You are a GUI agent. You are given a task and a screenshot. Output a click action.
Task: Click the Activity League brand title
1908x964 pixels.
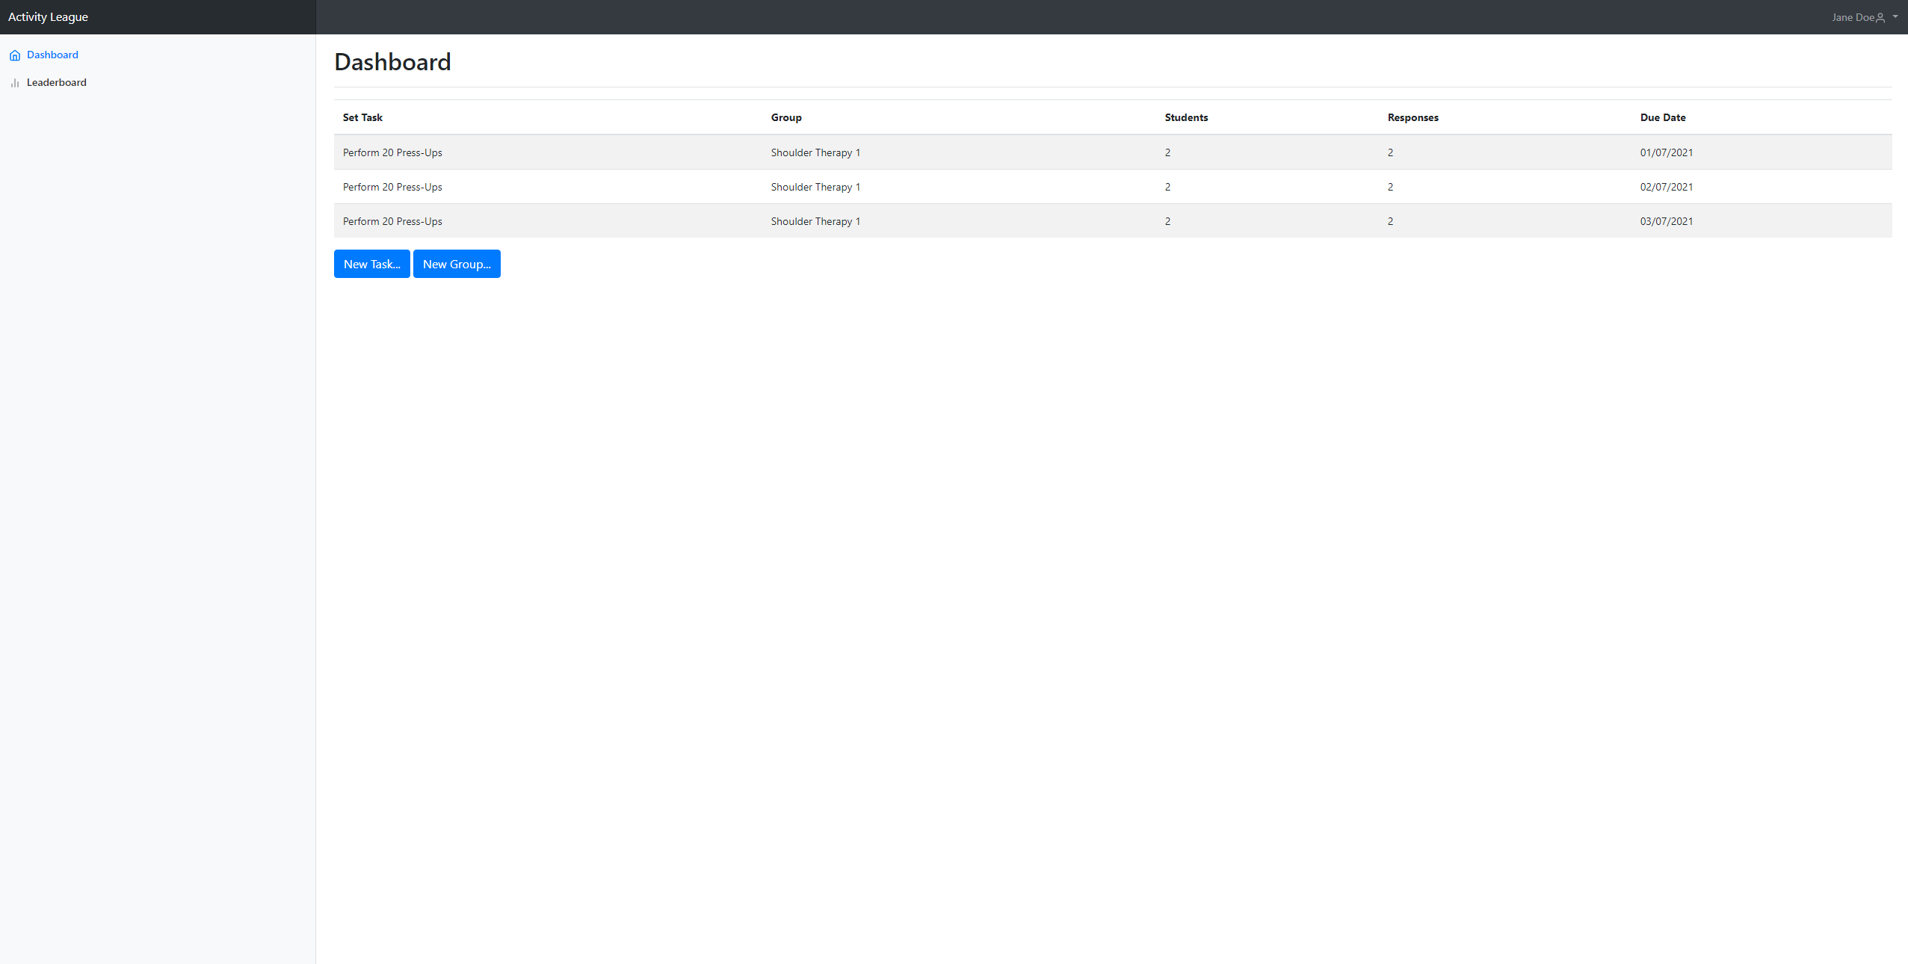point(48,16)
